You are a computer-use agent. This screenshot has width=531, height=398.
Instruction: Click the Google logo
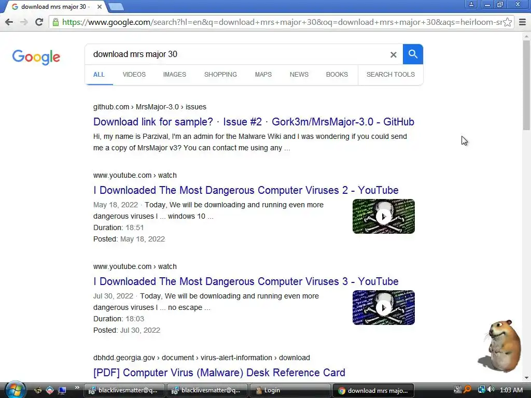click(x=36, y=57)
